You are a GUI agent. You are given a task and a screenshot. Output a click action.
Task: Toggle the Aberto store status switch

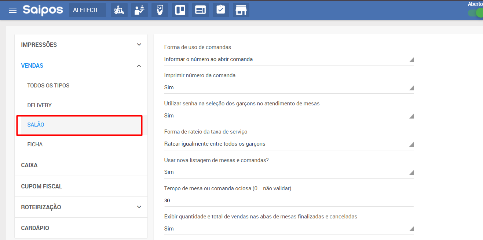pos(476,13)
